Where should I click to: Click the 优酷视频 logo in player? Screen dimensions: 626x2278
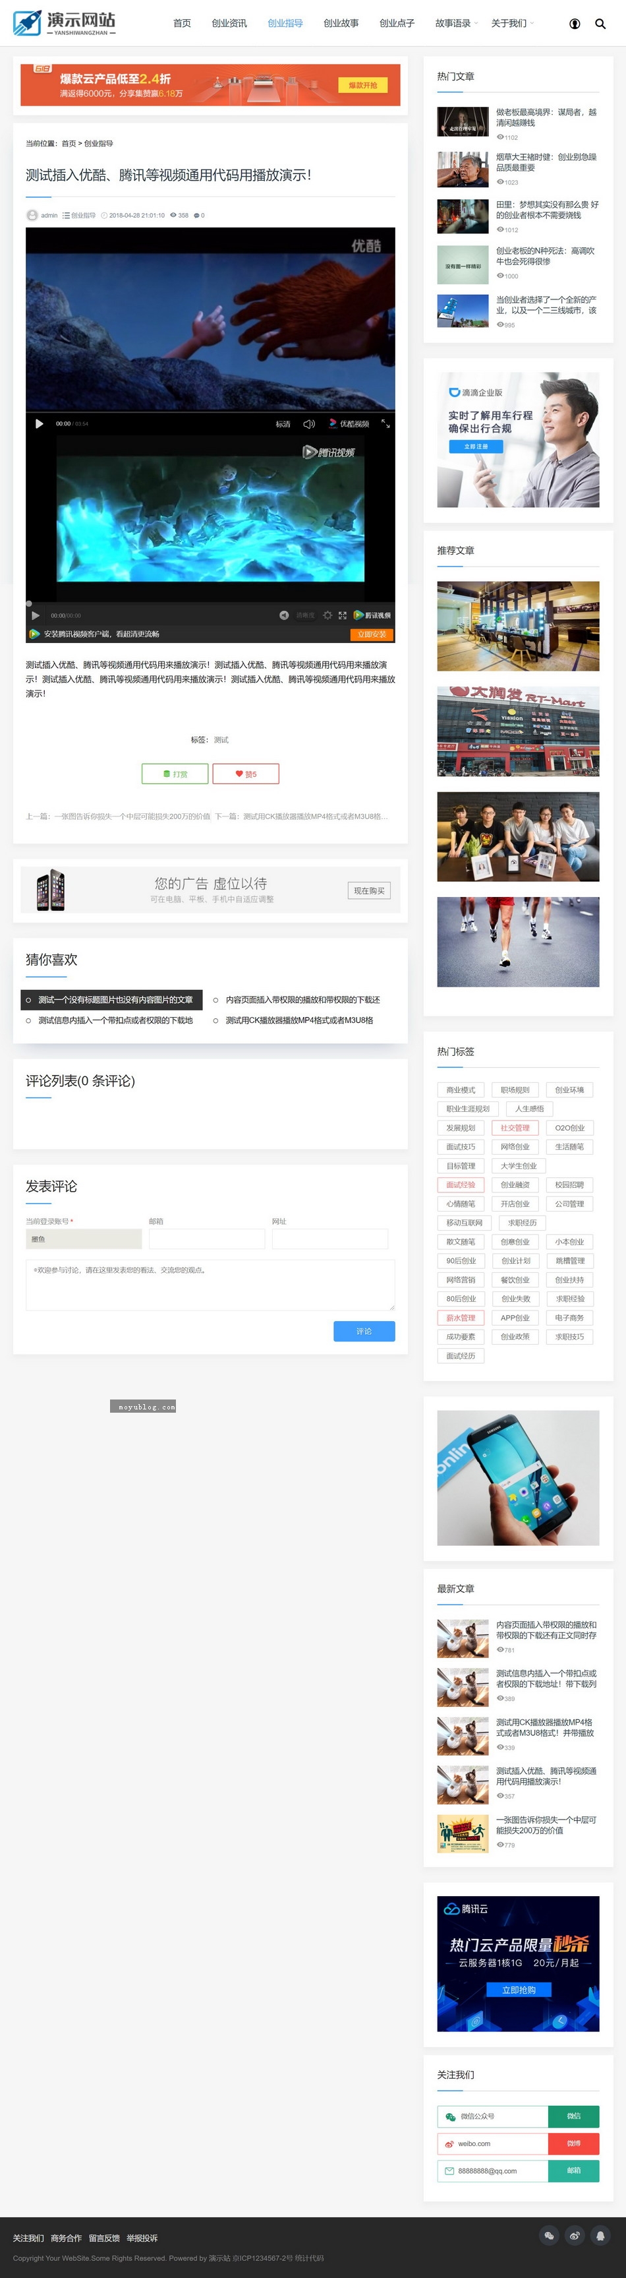[x=349, y=425]
